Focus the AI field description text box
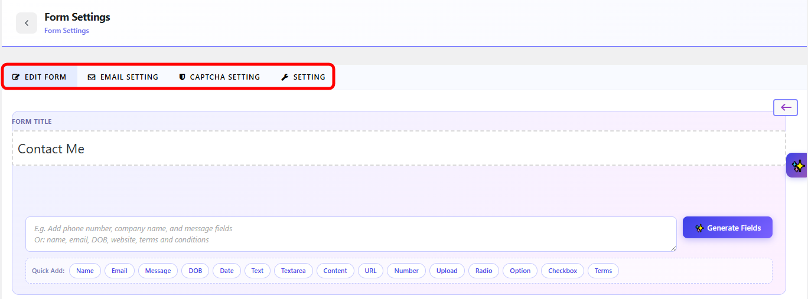Screen dimensions: 808x299 (x=351, y=234)
